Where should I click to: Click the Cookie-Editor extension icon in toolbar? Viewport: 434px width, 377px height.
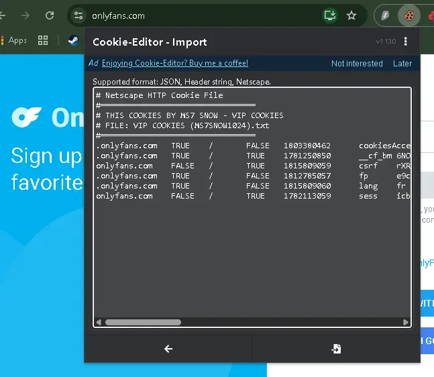409,16
